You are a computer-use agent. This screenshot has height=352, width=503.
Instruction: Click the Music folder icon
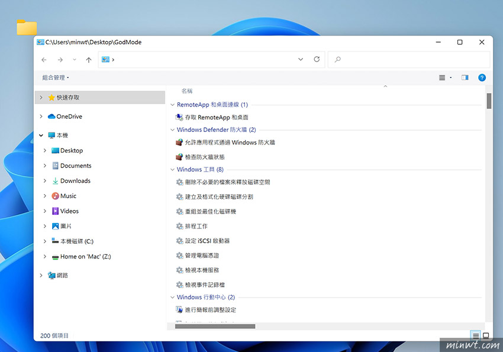point(55,196)
